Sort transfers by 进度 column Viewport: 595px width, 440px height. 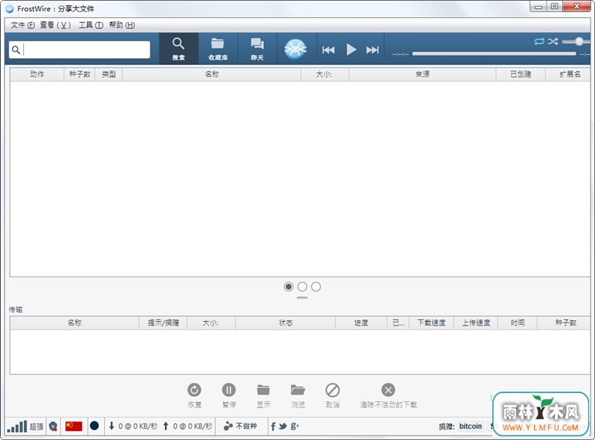click(x=361, y=323)
